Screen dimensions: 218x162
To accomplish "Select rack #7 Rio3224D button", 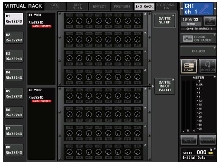I will click(14, 131).
